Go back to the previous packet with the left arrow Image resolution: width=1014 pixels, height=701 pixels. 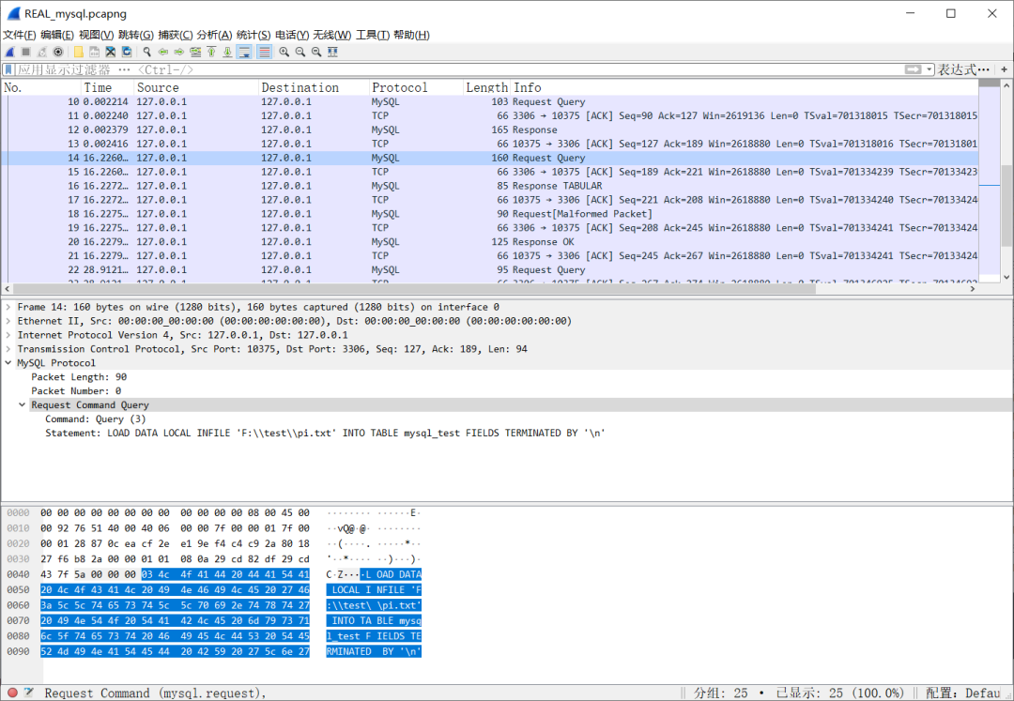pos(163,52)
